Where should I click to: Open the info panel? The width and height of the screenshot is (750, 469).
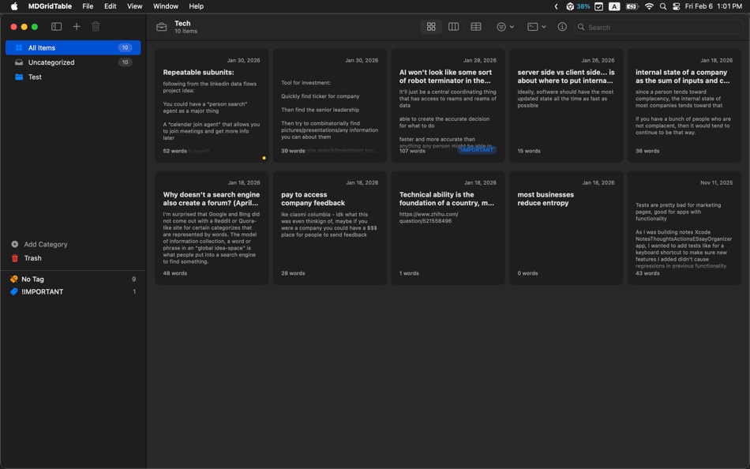click(561, 26)
